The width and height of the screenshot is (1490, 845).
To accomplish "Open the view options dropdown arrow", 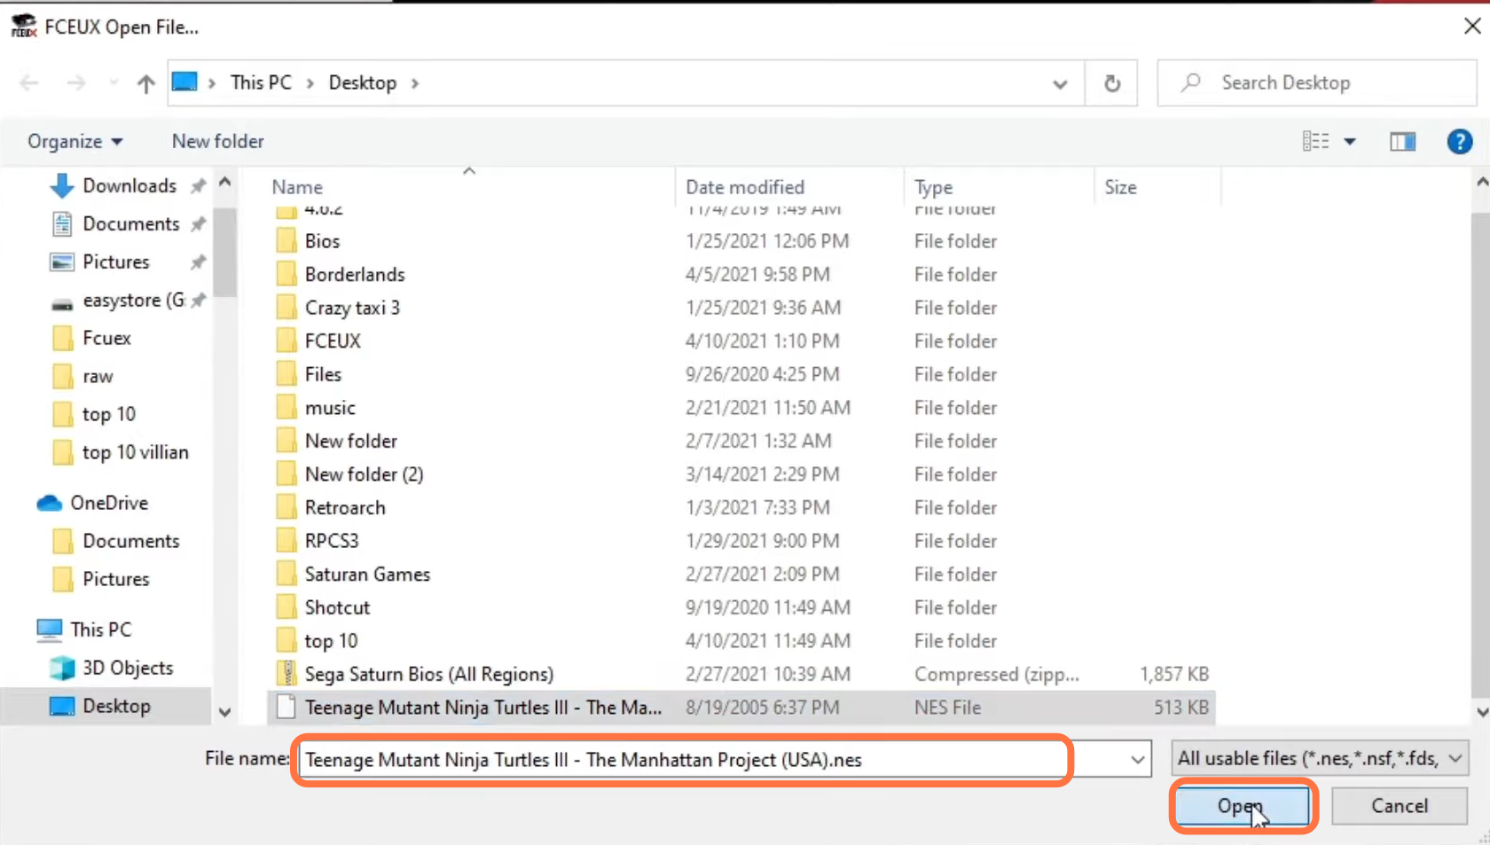I will [x=1349, y=141].
